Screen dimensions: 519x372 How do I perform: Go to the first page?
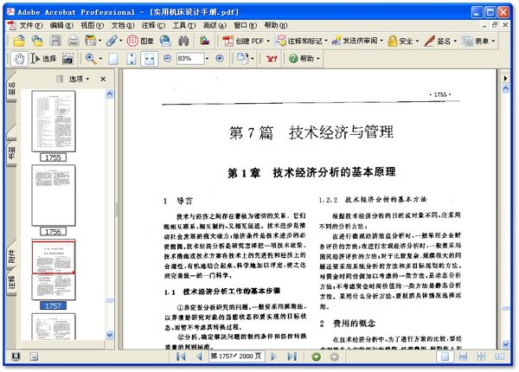pos(181,356)
